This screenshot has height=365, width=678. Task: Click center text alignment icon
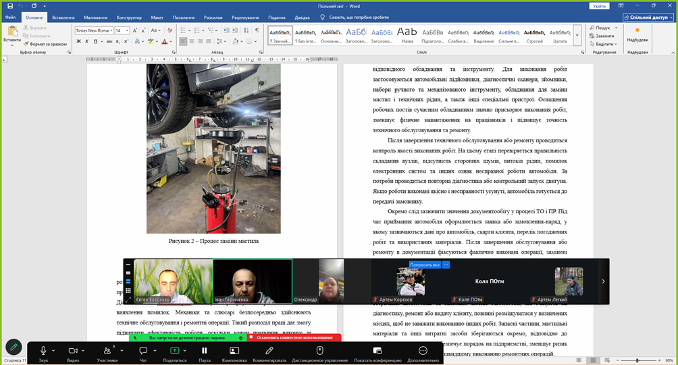click(x=192, y=42)
